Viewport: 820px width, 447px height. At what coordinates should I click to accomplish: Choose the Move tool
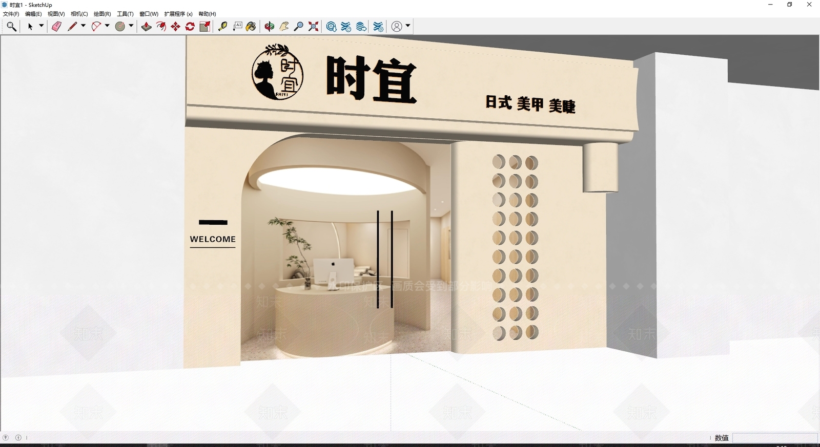tap(176, 27)
